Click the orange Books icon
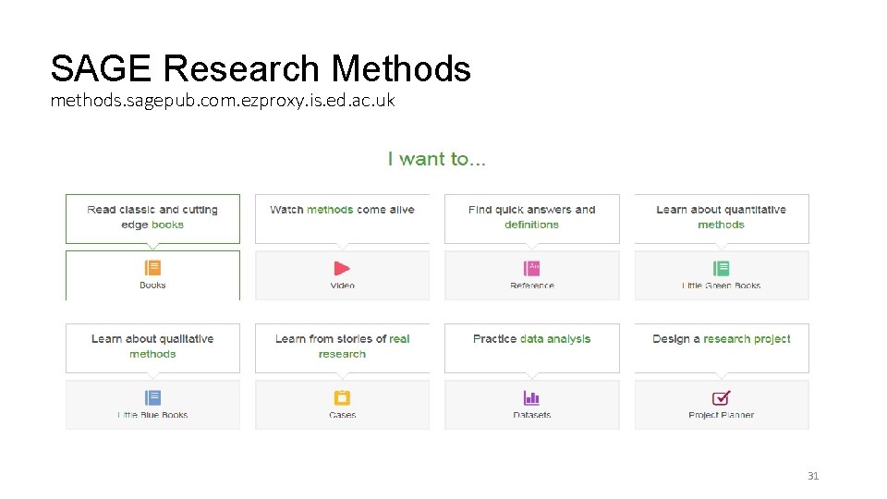Screen dimensions: 887x499 pyautogui.click(x=152, y=268)
